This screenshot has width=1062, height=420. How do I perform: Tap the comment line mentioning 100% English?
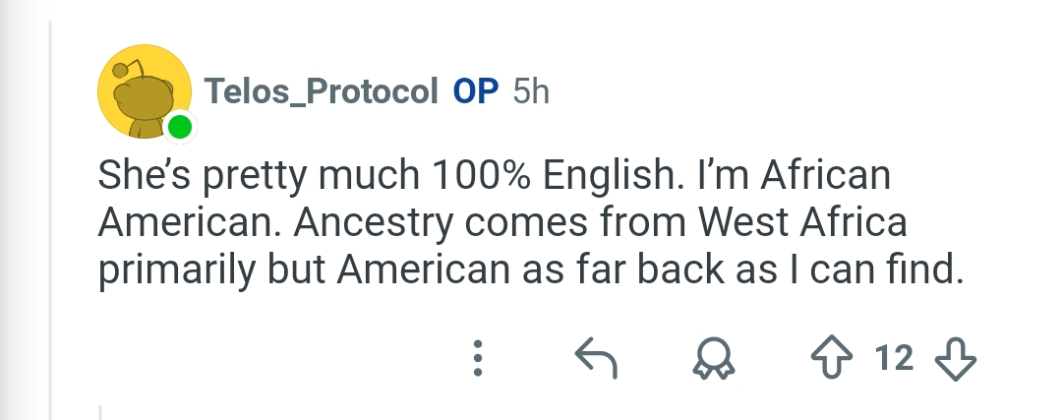494,175
